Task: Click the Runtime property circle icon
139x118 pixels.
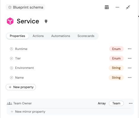Action: (x=12, y=49)
